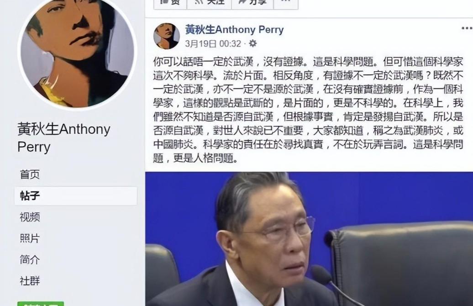Open the page's more options ellipsis

286,3
